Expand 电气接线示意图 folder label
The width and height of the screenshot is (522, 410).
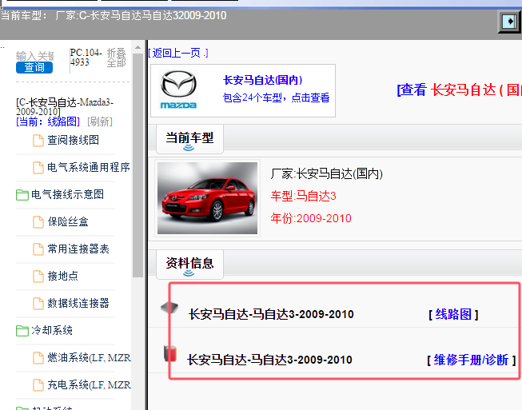click(68, 194)
